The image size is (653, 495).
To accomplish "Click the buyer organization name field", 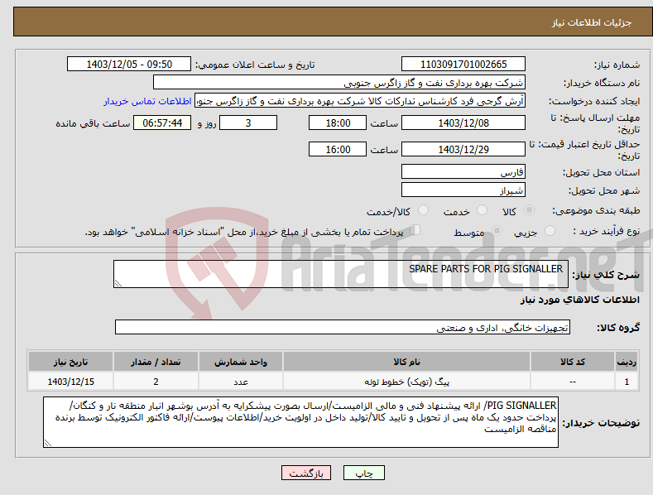I will 339,83.
